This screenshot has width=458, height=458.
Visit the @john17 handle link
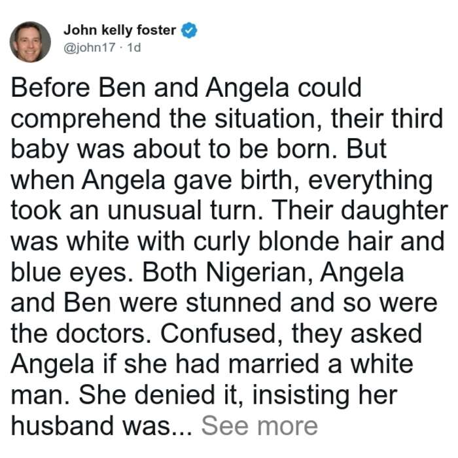[x=90, y=47]
